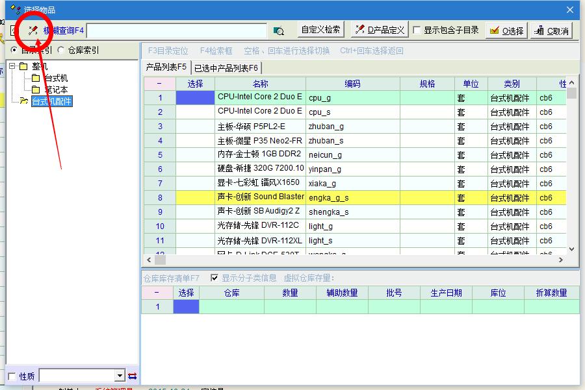Click the 自定义检索 button
The height and width of the screenshot is (390, 585).
(x=321, y=30)
